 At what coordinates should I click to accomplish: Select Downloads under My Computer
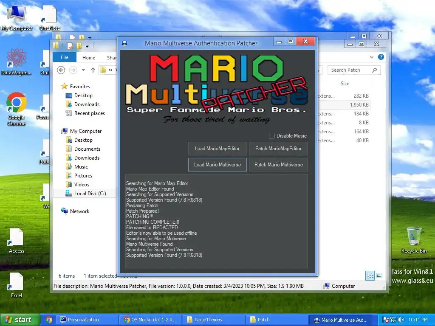click(87, 158)
